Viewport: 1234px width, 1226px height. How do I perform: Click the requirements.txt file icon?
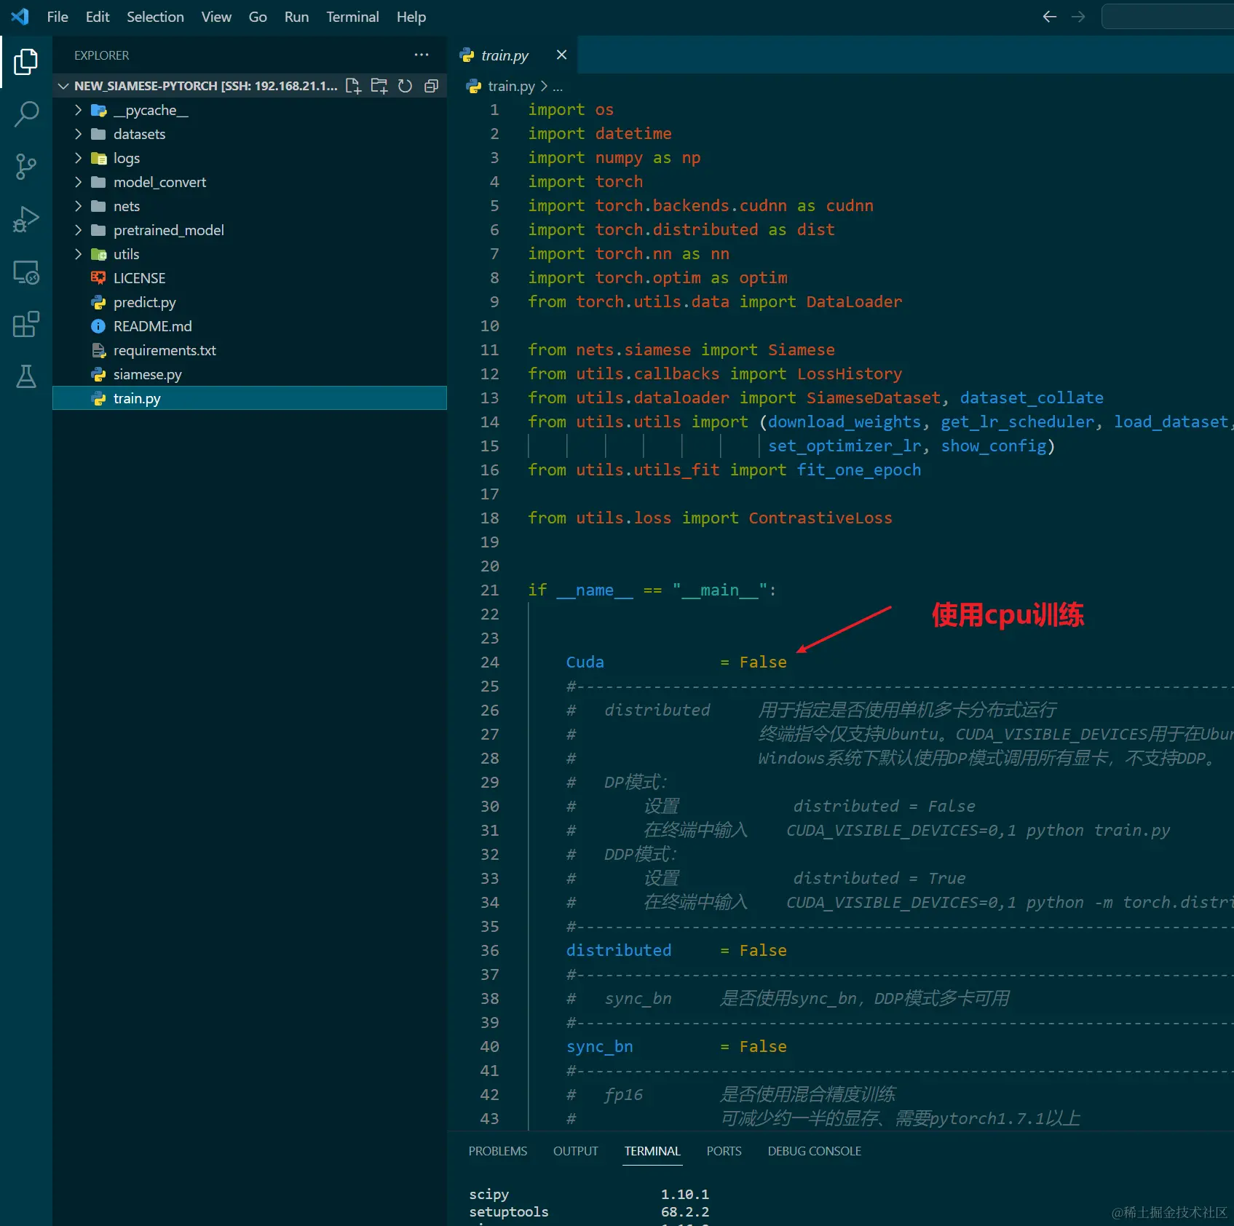(98, 350)
